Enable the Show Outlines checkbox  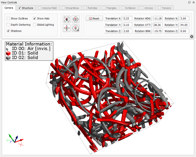click(8, 19)
